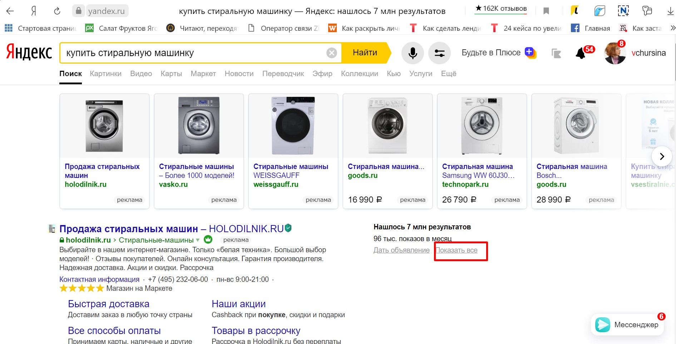Click the microphone voice search icon

(413, 53)
